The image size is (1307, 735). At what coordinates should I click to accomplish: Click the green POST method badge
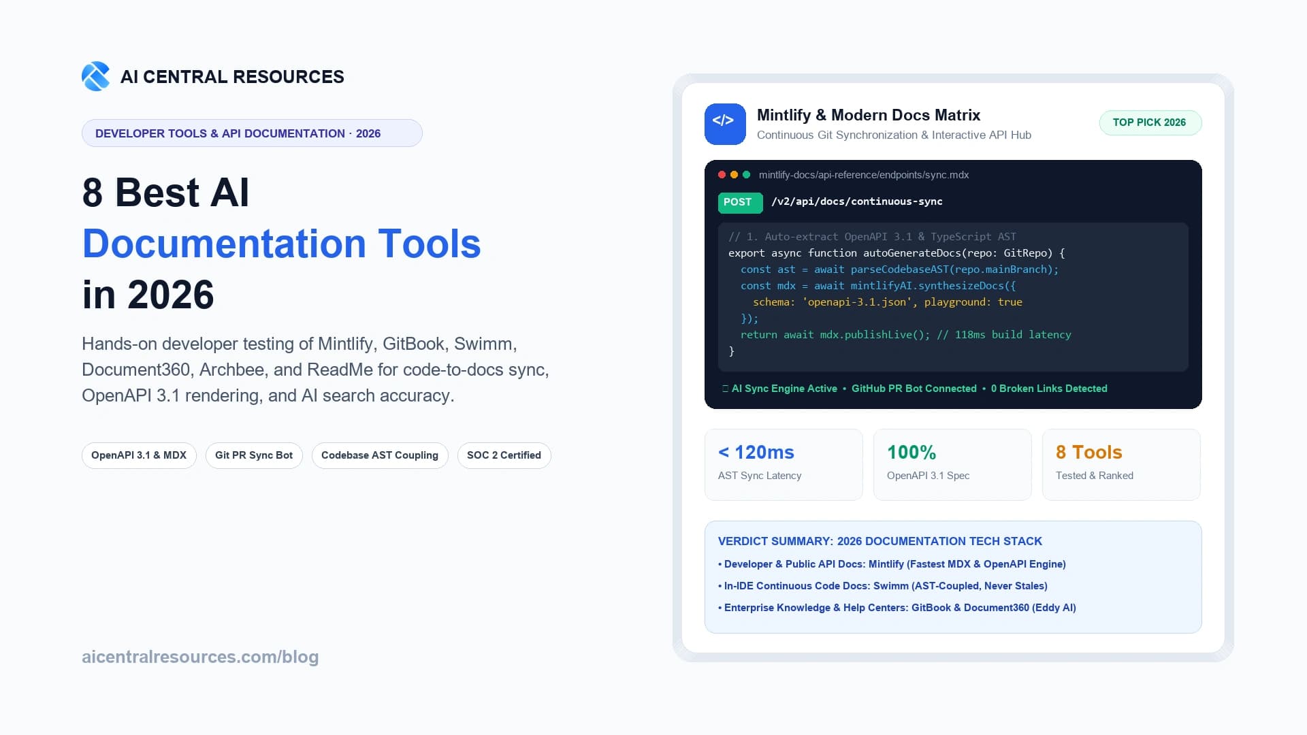coord(740,202)
